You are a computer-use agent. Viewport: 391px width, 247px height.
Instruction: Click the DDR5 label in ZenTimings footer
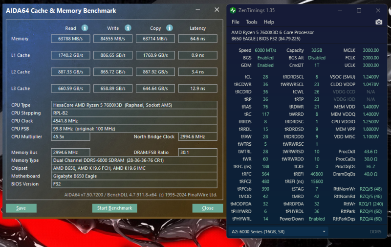pyautogui.click(x=375, y=231)
